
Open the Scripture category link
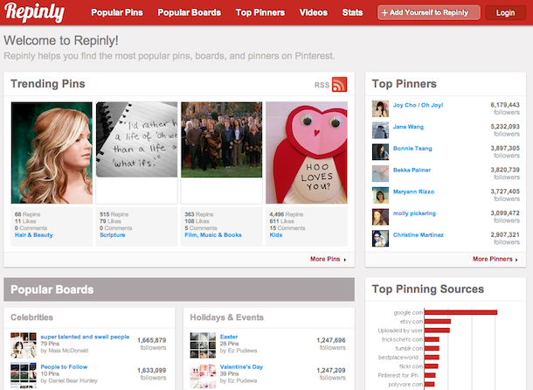[113, 235]
